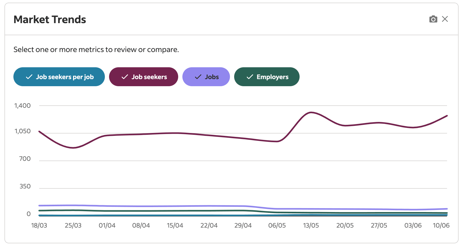Click the Job seekers peak near 13/05

pos(311,112)
